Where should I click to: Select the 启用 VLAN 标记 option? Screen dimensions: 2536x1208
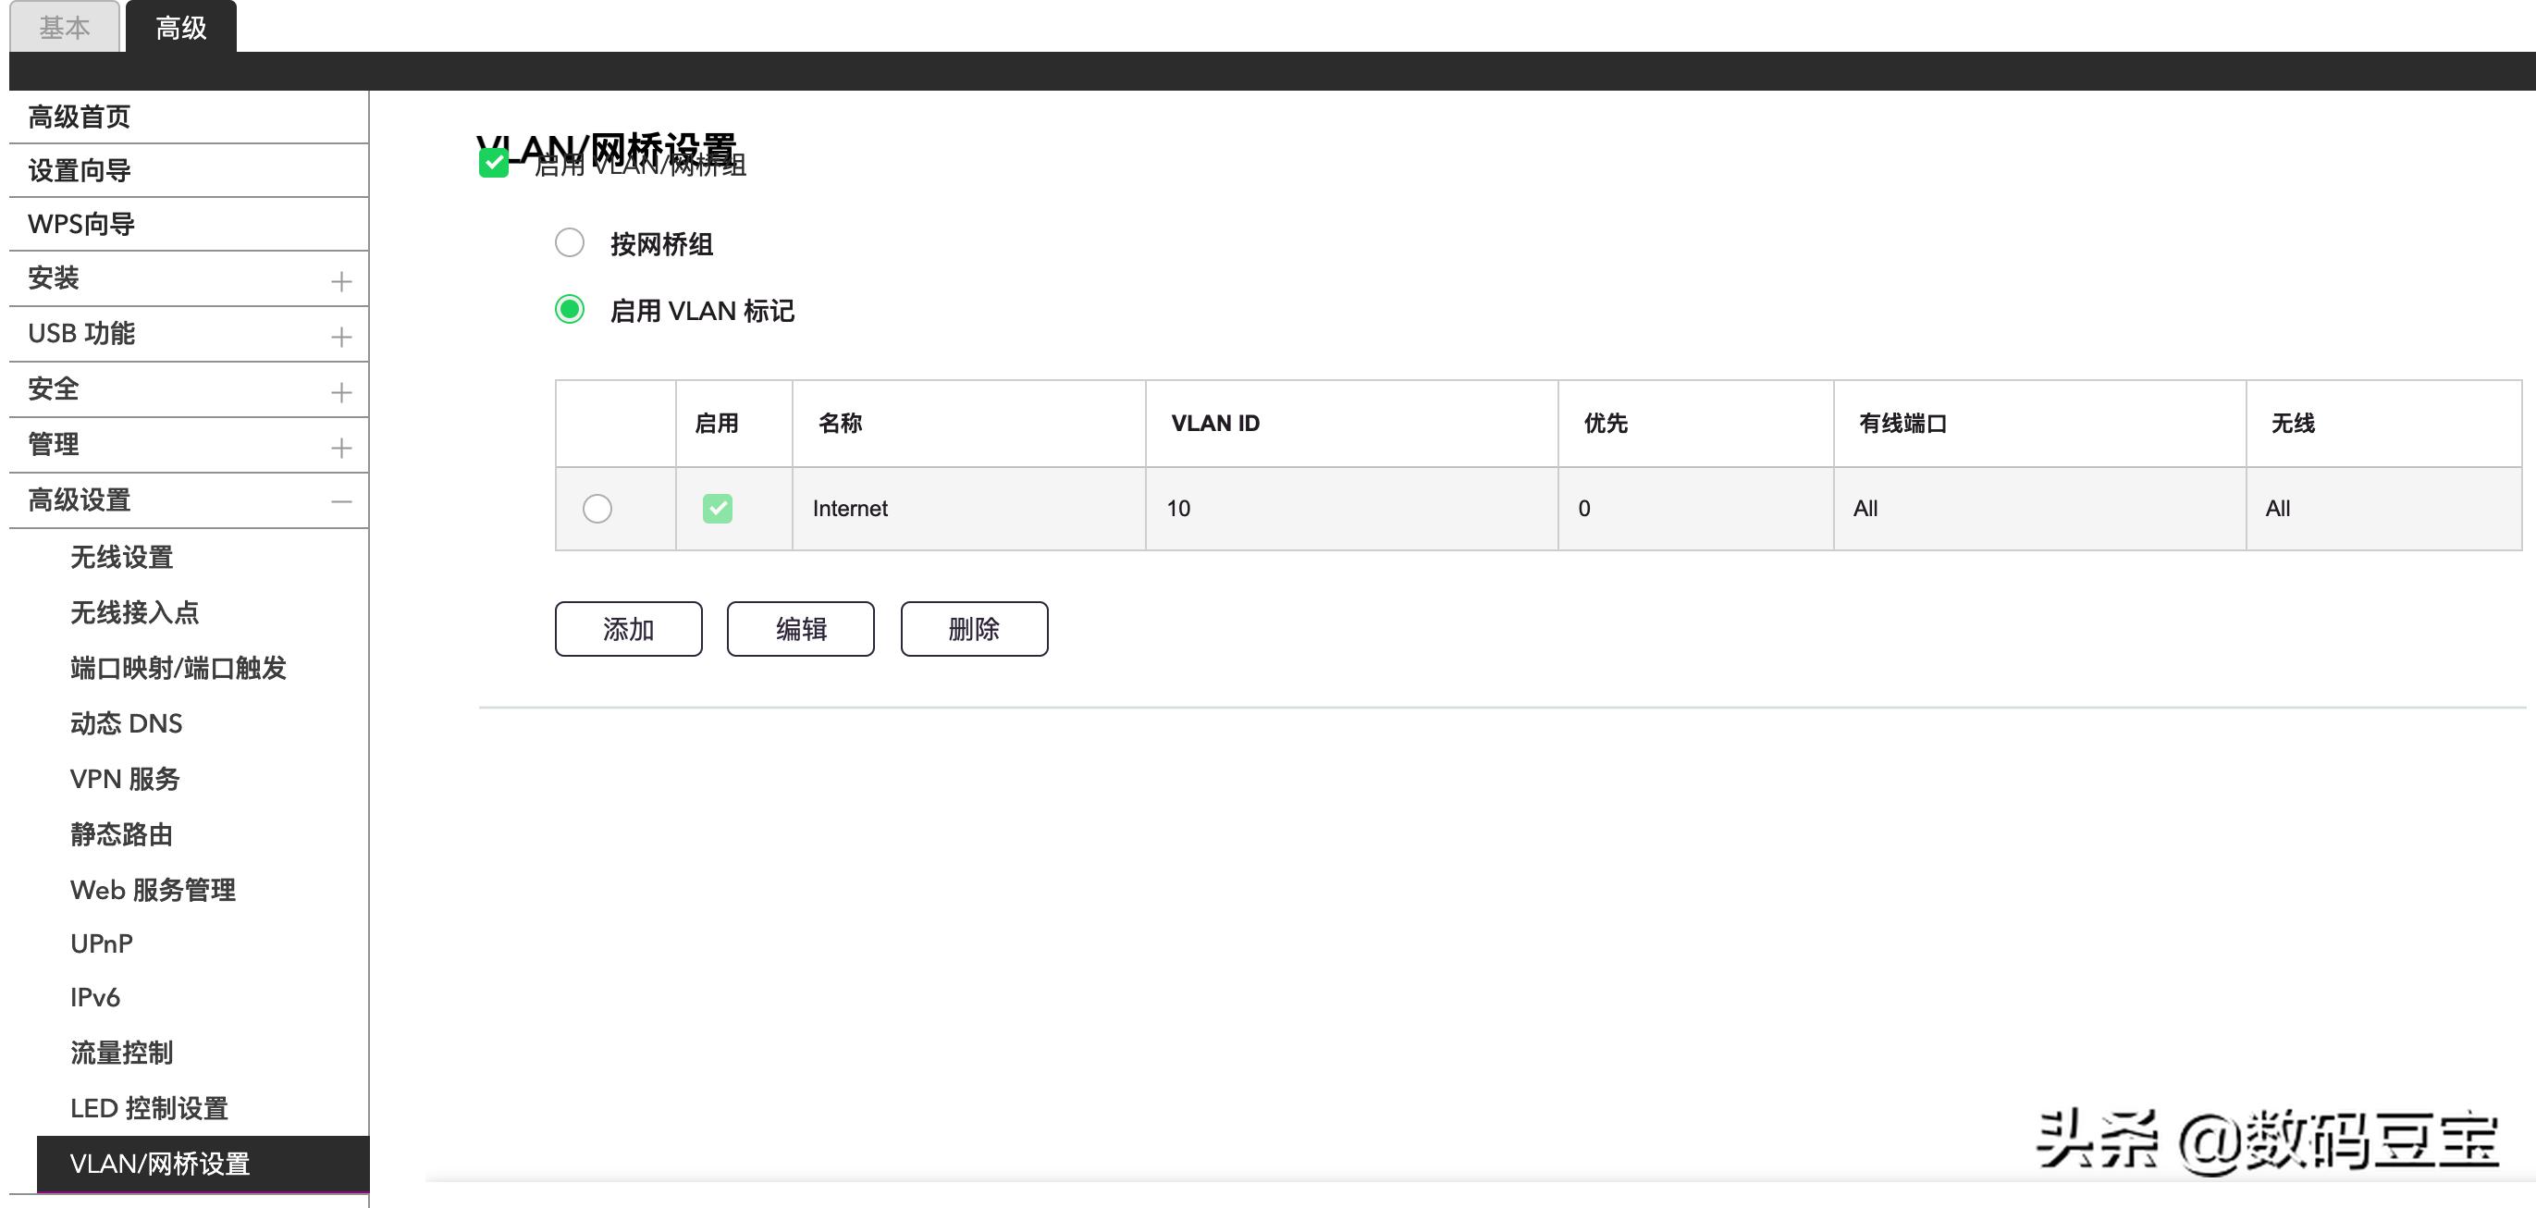[569, 310]
